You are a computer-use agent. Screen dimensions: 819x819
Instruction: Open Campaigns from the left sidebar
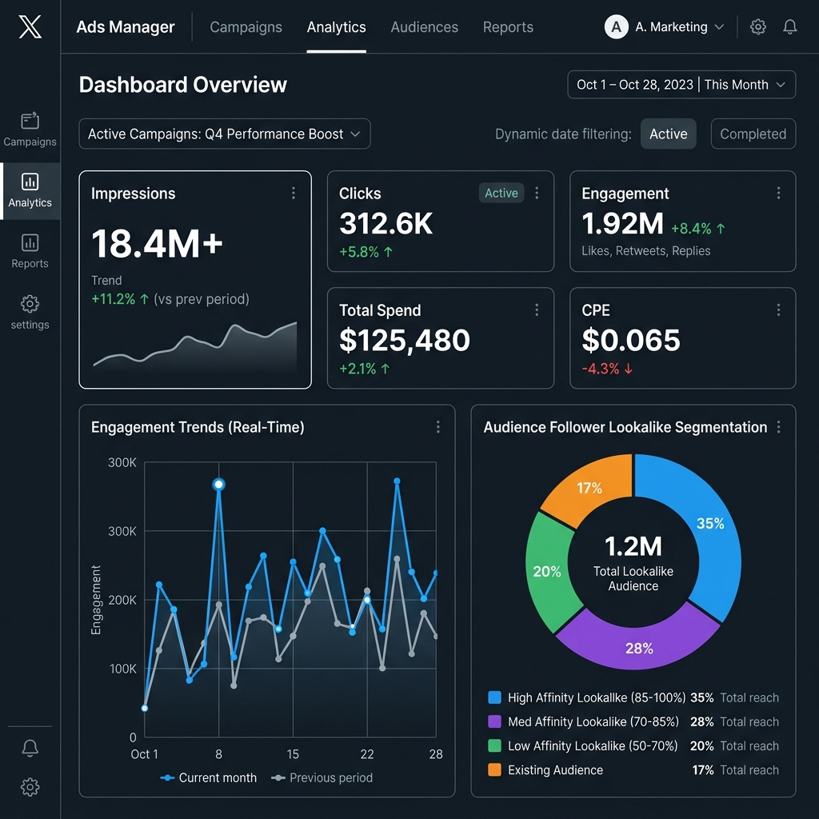(30, 129)
